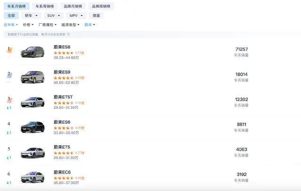Click price range 35.80-37.30万

pos(66,183)
